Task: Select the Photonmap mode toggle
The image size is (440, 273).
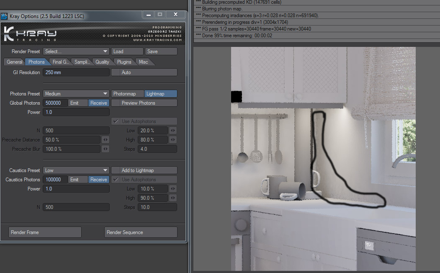Action: coord(128,94)
